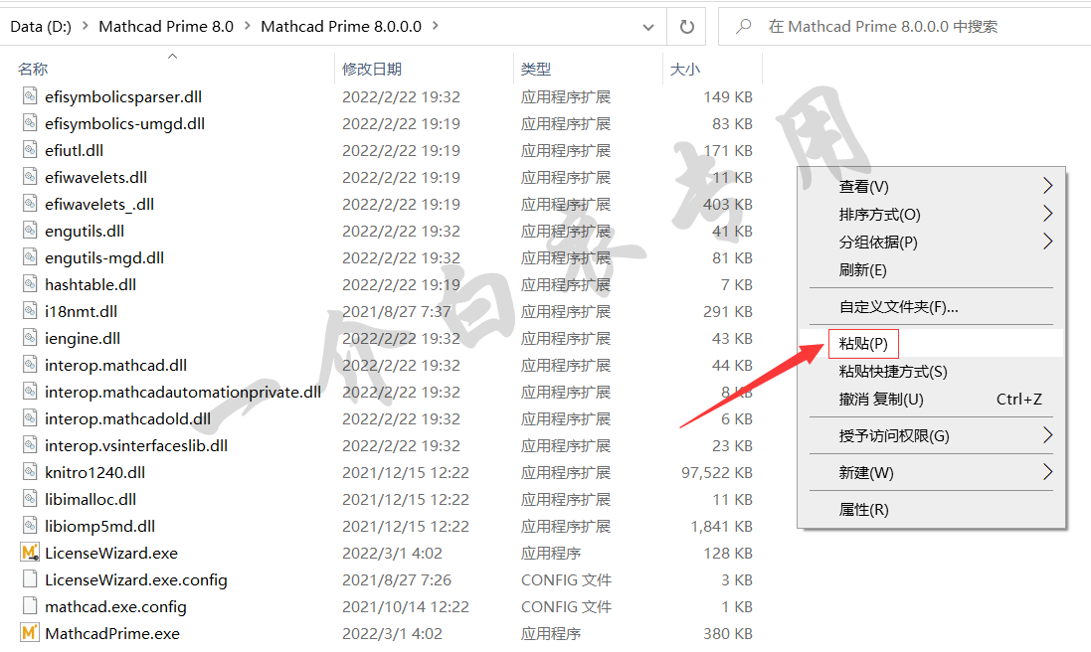Click the Mathcad Prime 8.0.0.0 breadcrumb
This screenshot has width=1091, height=652.
point(341,27)
